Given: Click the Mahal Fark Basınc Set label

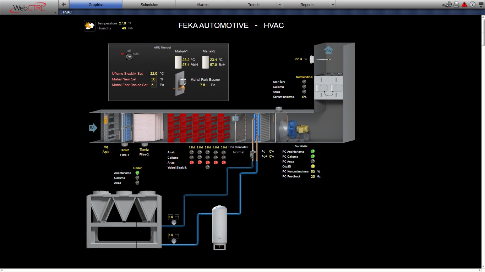Looking at the screenshot, I should coord(130,85).
